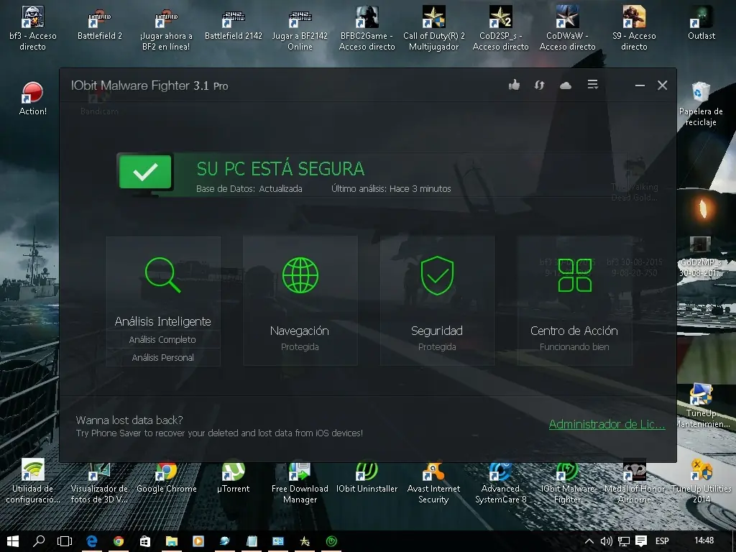Minimize the IObit Malware Fighter window
Image resolution: width=736 pixels, height=552 pixels.
click(640, 86)
